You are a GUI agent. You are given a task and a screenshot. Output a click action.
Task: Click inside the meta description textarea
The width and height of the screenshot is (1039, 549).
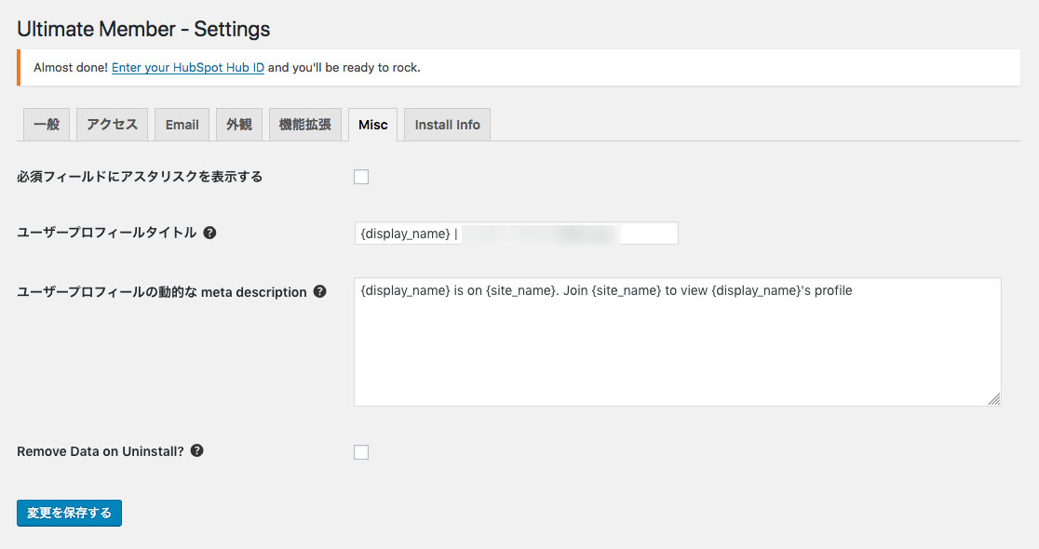(677, 341)
